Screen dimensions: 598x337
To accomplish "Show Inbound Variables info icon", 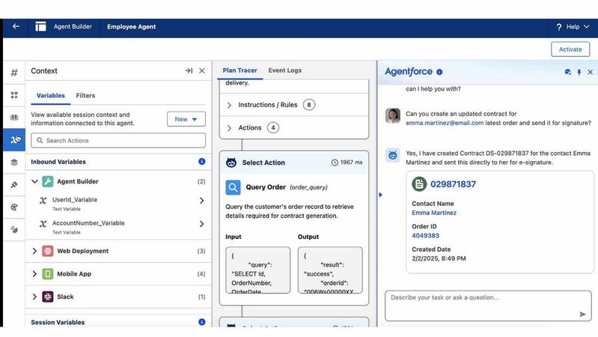I will (202, 162).
